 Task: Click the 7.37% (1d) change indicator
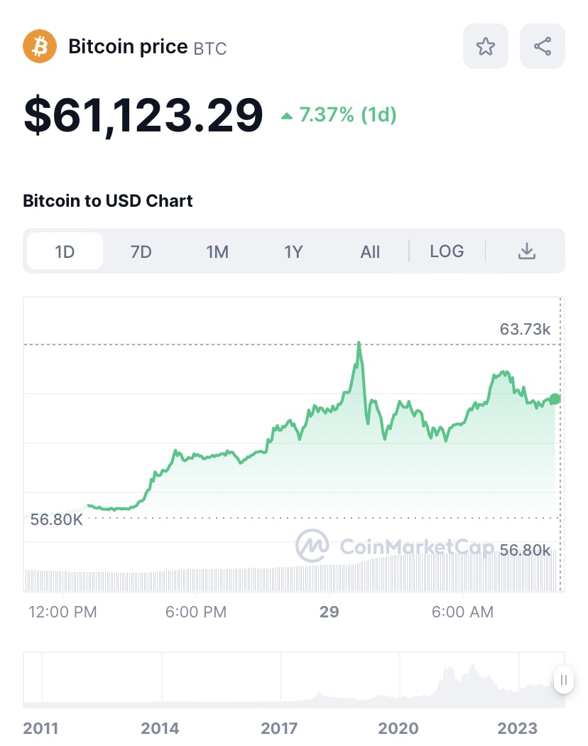pyautogui.click(x=339, y=115)
